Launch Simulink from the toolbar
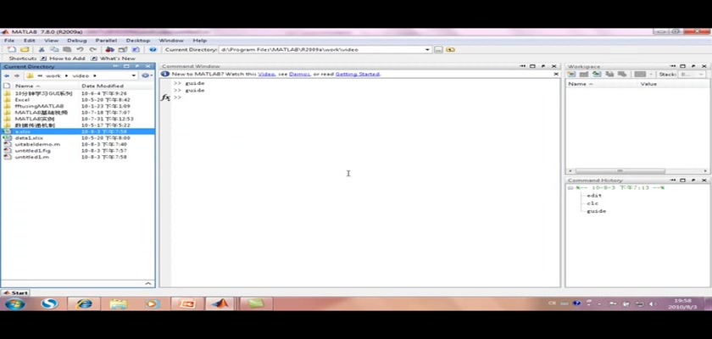The height and width of the screenshot is (339, 712). 109,49
